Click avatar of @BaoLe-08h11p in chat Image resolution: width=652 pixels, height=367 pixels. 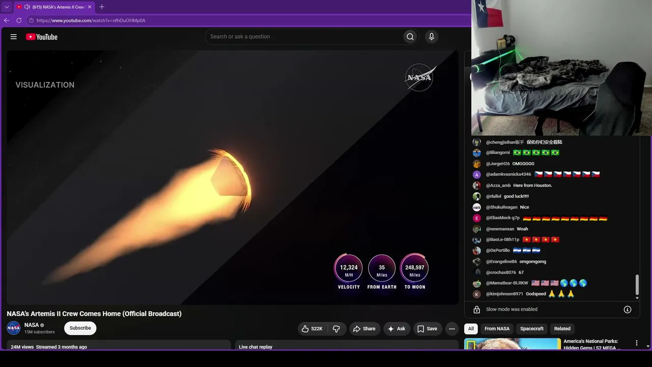(477, 240)
